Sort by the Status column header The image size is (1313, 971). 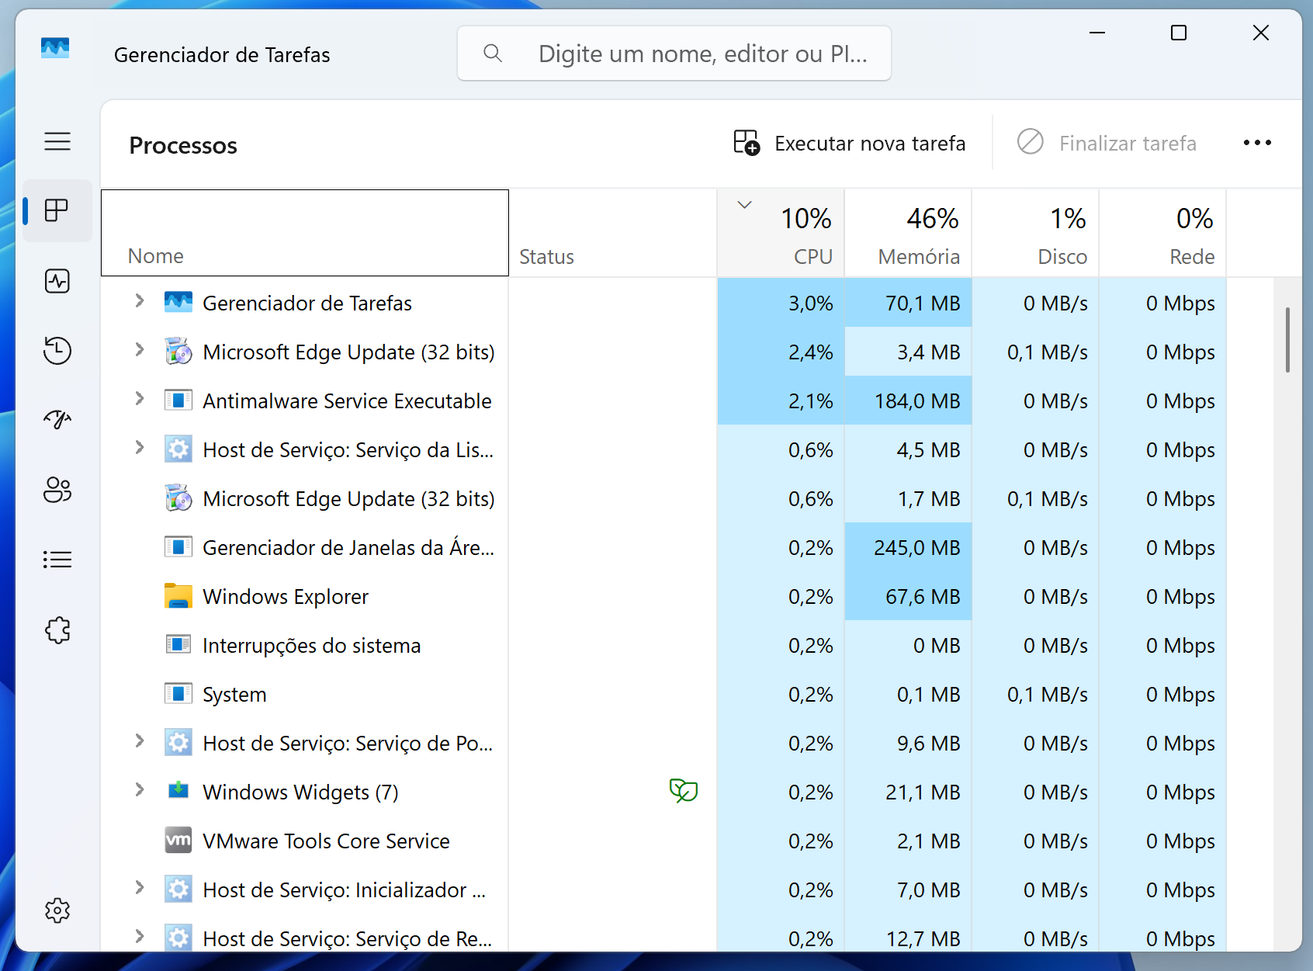click(613, 233)
